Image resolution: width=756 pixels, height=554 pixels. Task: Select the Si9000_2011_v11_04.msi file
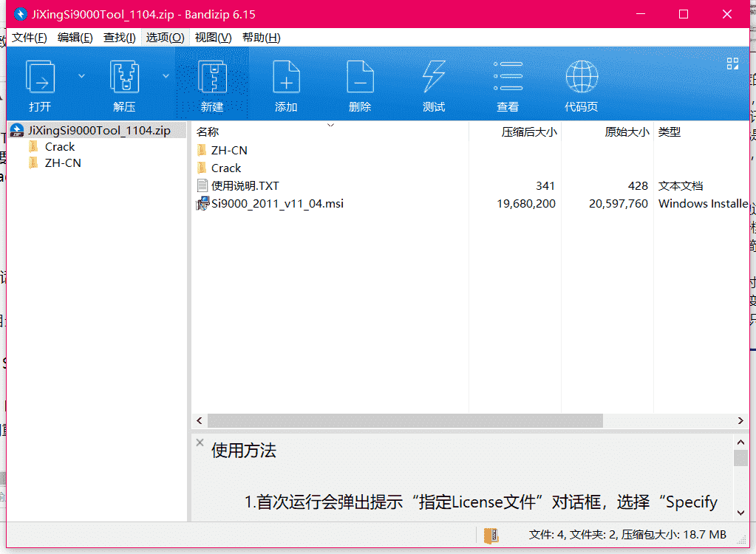coord(277,204)
